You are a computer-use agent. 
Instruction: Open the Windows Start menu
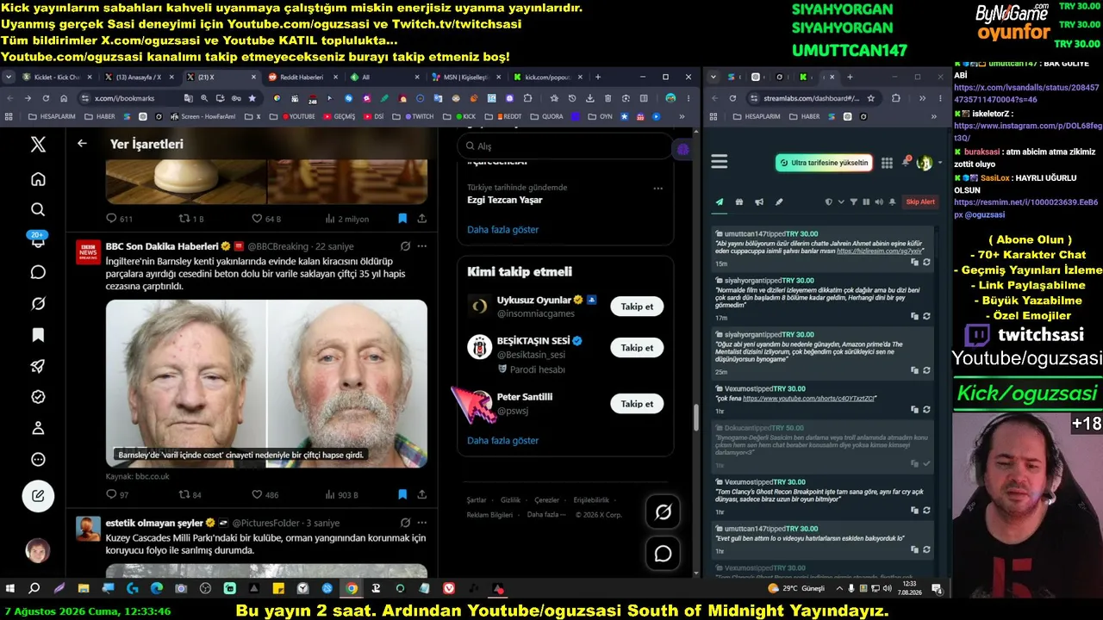(x=10, y=589)
